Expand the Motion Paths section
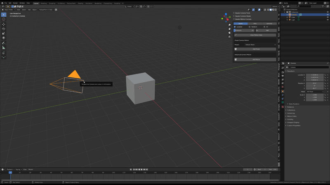Viewport: 330px width, 185px height. click(x=292, y=116)
